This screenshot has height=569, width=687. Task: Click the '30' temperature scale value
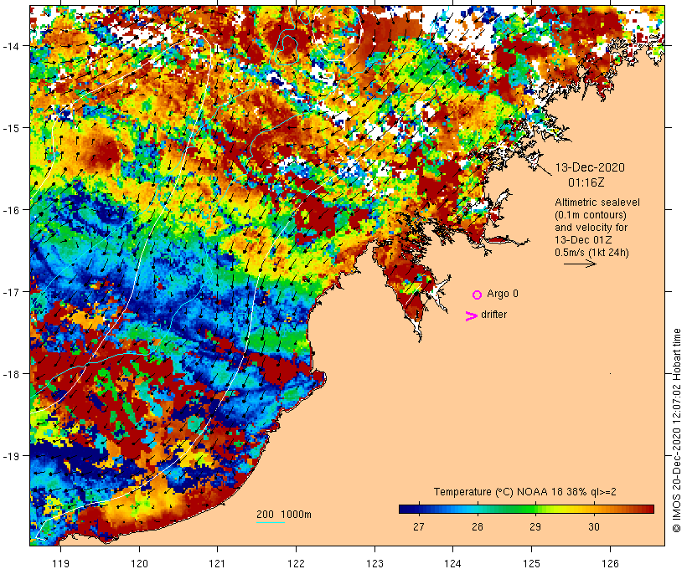(x=594, y=526)
